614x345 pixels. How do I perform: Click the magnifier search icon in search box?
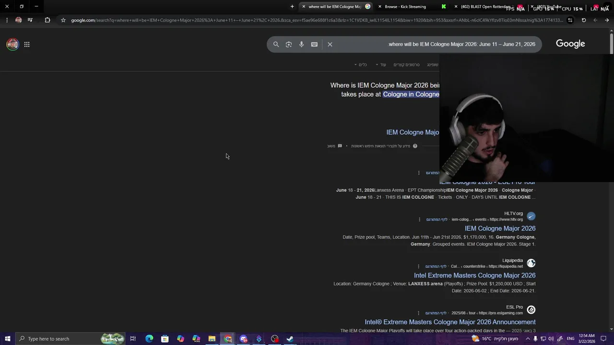pyautogui.click(x=276, y=44)
